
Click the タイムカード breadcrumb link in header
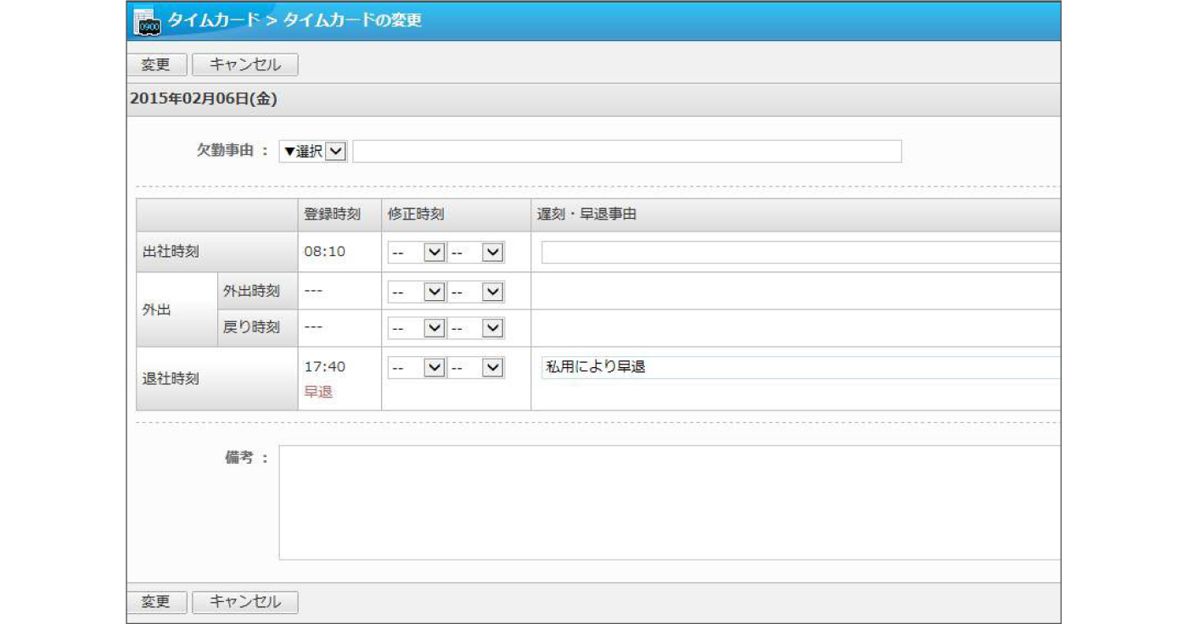[213, 21]
